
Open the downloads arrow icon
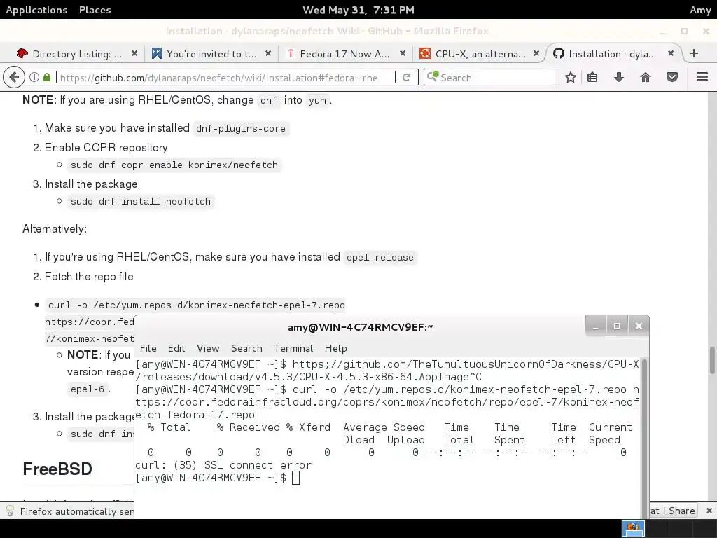[x=619, y=77]
